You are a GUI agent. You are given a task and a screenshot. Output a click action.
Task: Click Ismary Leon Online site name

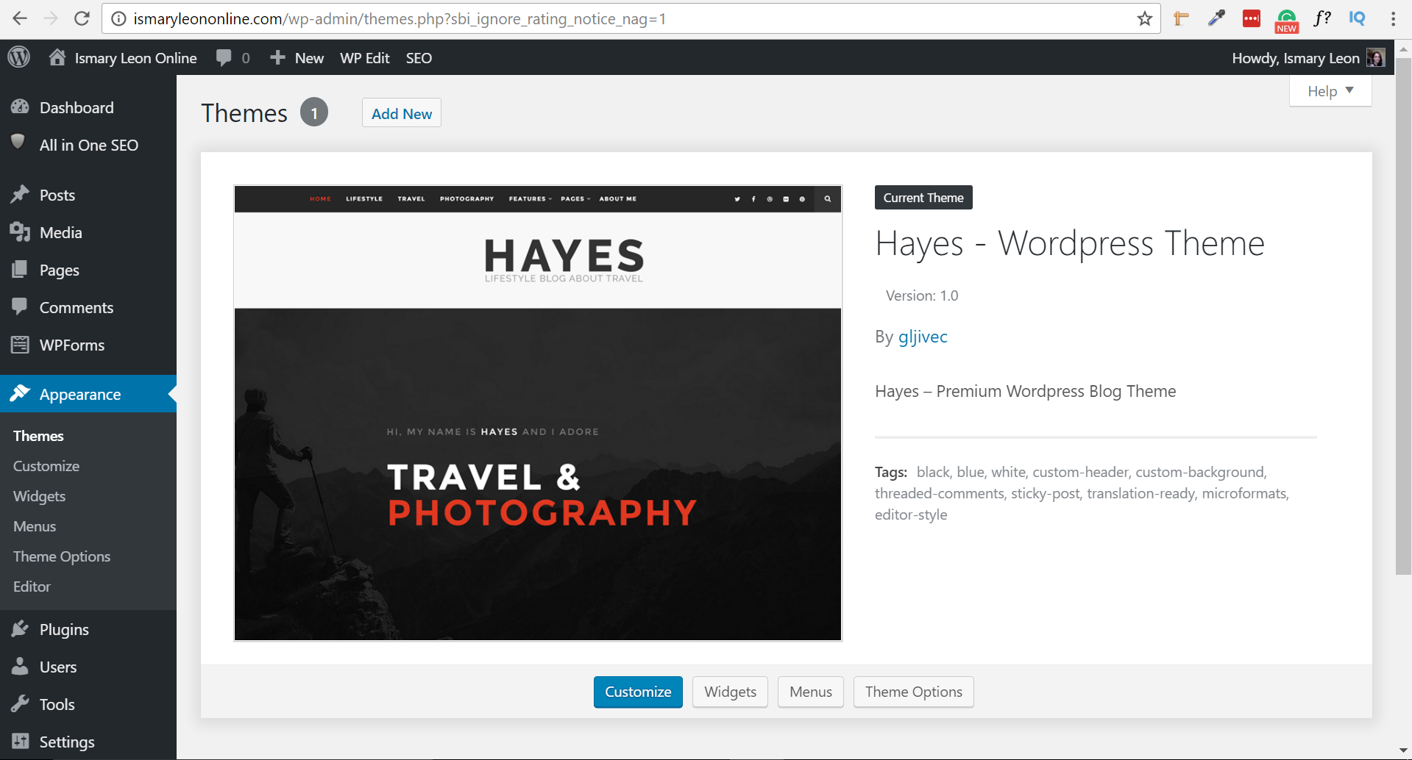(135, 58)
